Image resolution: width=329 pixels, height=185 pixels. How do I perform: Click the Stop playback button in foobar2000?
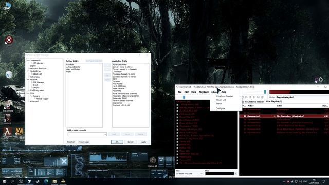coord(243,97)
